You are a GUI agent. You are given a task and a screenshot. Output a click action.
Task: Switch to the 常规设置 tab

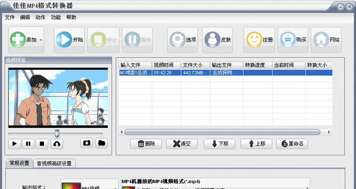click(19, 163)
